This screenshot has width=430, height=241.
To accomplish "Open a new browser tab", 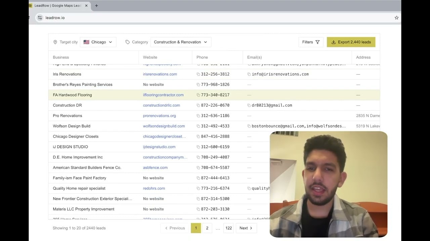I will (x=96, y=6).
